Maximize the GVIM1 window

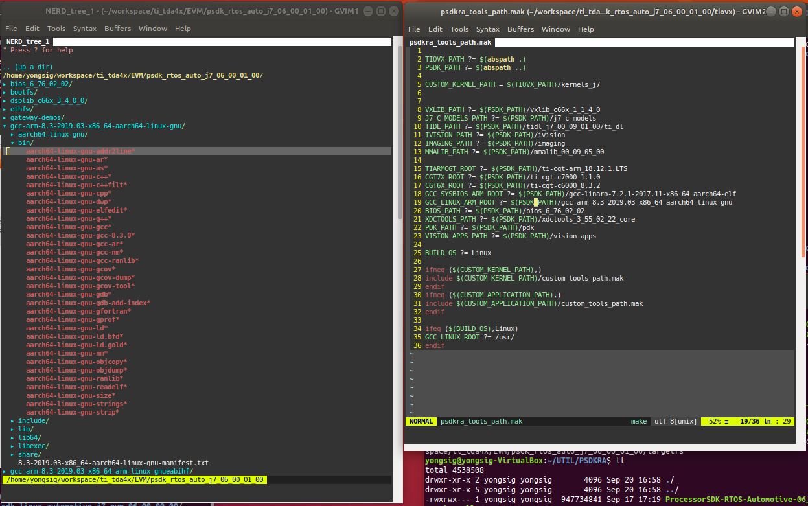[380, 11]
